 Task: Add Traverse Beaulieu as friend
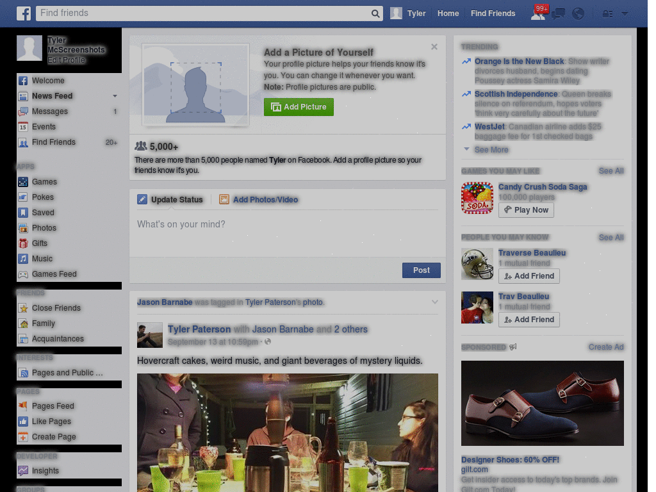(x=529, y=276)
